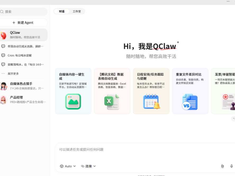Click the message input 可以描述任务或提问任何问题

pyautogui.click(x=145, y=150)
